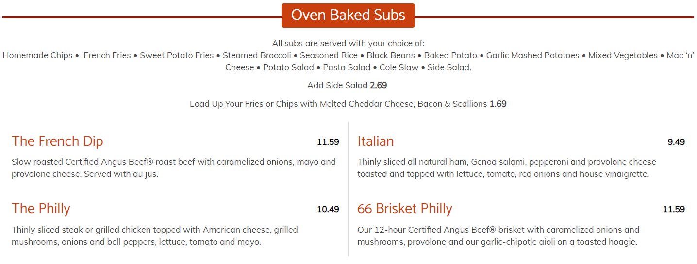The image size is (697, 264).
Task: Click the Add Side Salad 2.69 line
Action: pos(347,85)
